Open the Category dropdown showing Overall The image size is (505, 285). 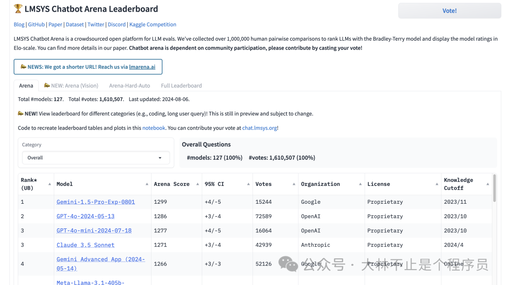tap(95, 158)
